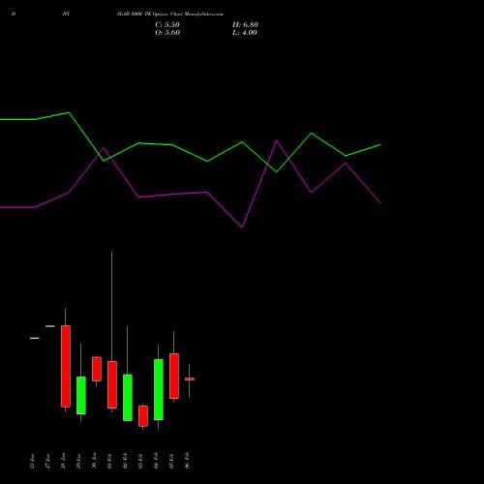Click the 28 Jan date label
This screenshot has width=484, height=484.
(64, 461)
